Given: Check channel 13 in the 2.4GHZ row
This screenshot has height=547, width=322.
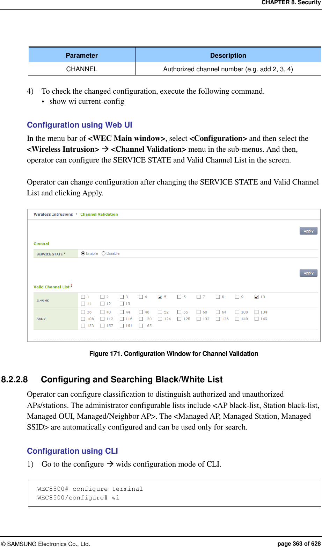Looking at the screenshot, I should (121, 303).
